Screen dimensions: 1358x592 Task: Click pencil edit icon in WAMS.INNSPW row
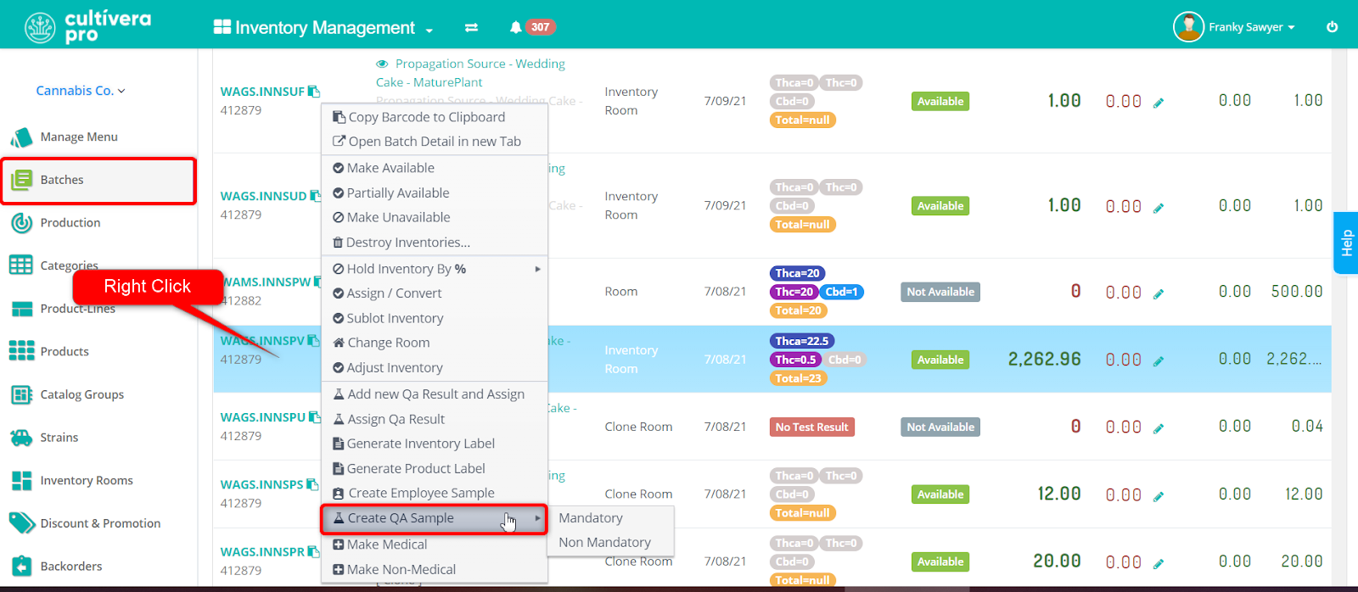1159,293
